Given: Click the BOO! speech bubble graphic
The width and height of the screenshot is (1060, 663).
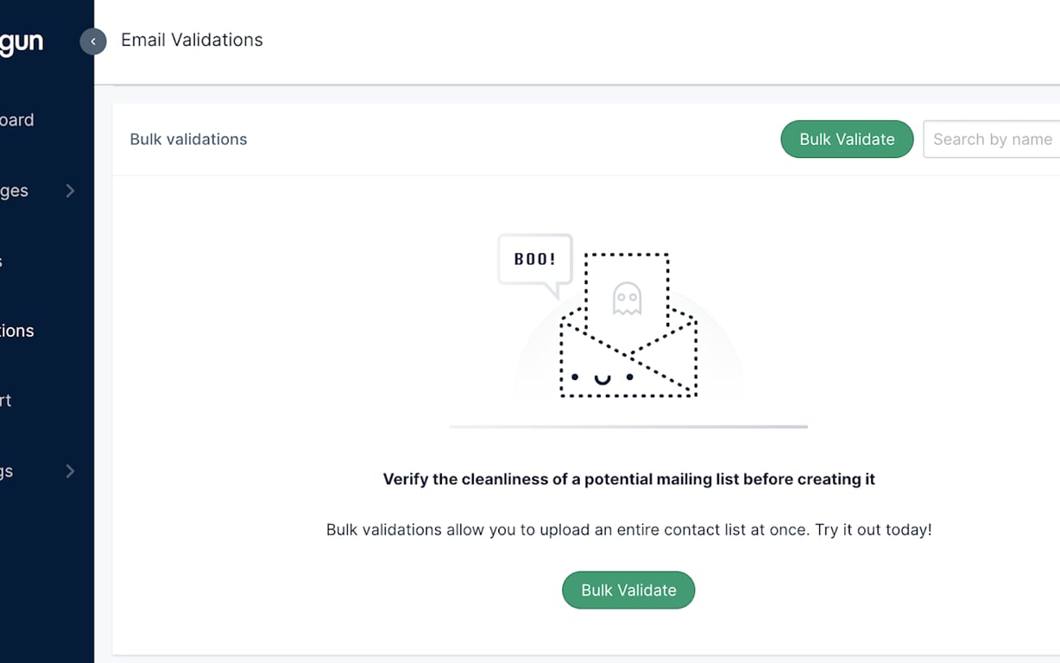Looking at the screenshot, I should click(534, 259).
